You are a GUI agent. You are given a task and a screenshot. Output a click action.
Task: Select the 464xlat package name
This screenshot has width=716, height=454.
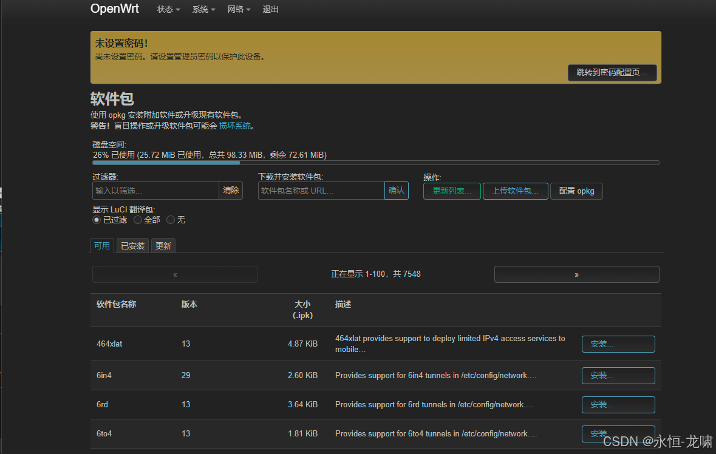(x=109, y=344)
